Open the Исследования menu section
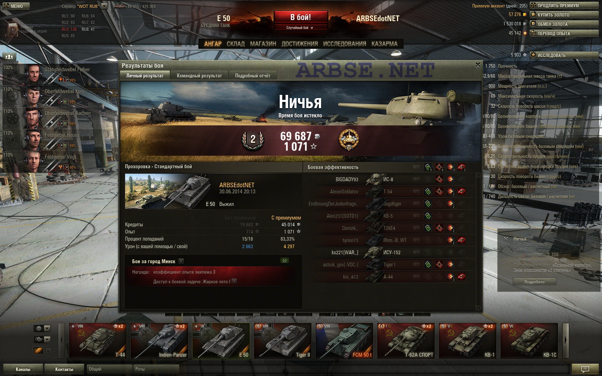Image resolution: width=602 pixels, height=376 pixels. click(x=345, y=44)
